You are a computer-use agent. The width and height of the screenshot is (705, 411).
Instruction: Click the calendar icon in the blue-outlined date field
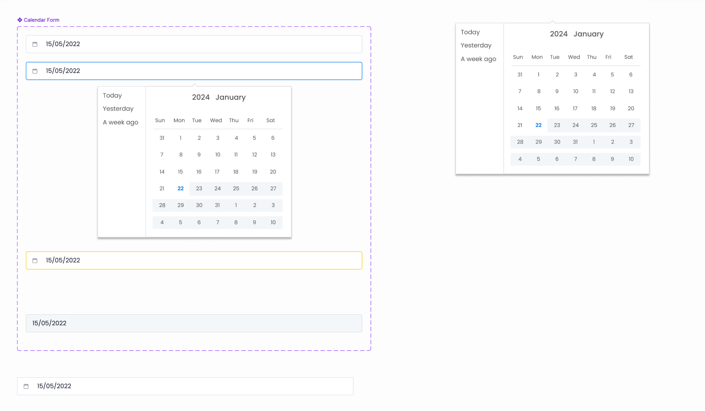click(35, 71)
